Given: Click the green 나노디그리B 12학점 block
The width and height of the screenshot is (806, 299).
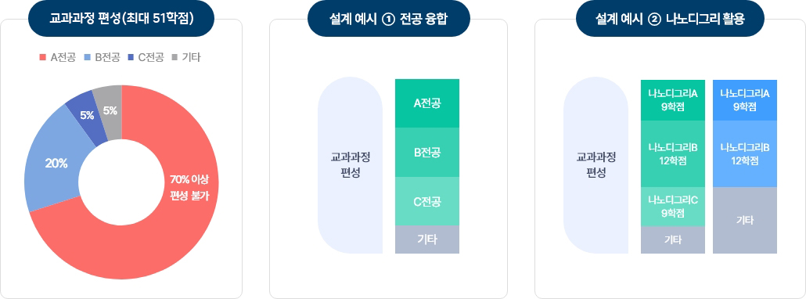Looking at the screenshot, I should (673, 154).
